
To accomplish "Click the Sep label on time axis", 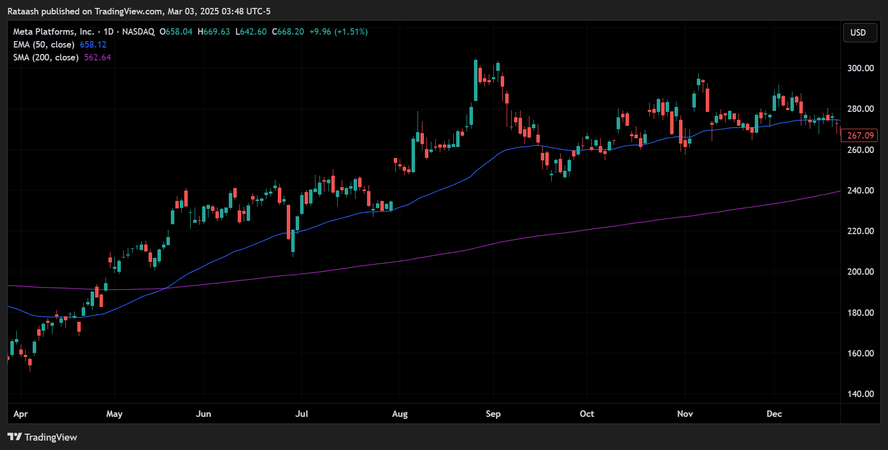I will (x=493, y=414).
